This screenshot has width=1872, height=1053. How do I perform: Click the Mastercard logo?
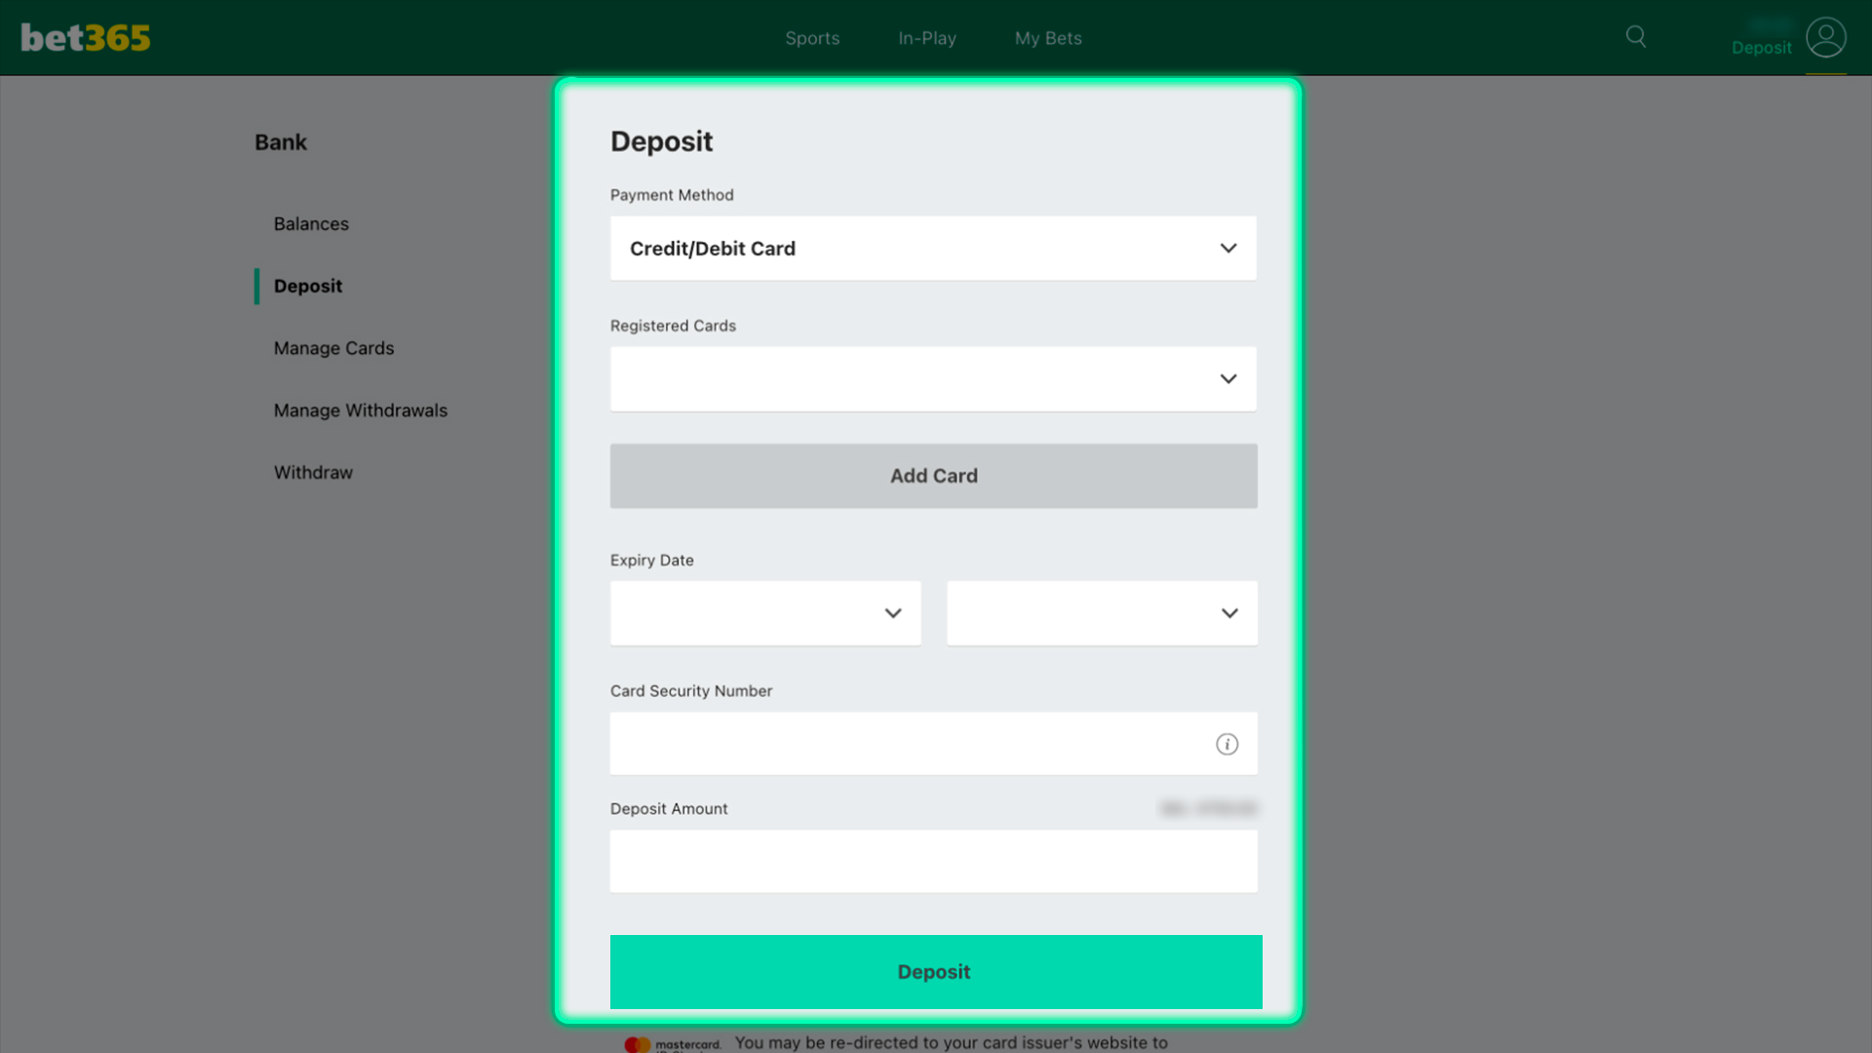point(673,1044)
